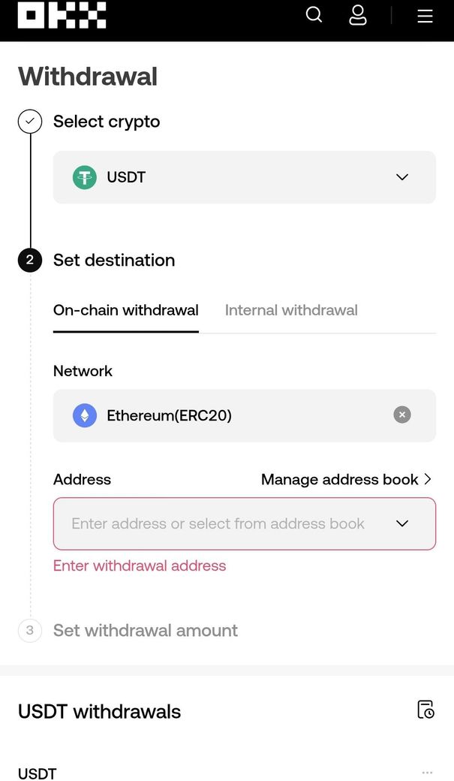Expand the USDT crypto dropdown

pos(402,177)
